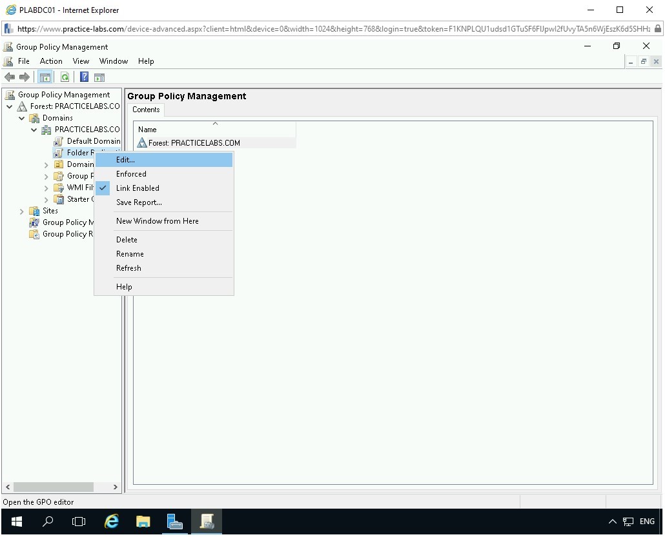
Task: Choose Rename from the context menu
Action: point(164,254)
